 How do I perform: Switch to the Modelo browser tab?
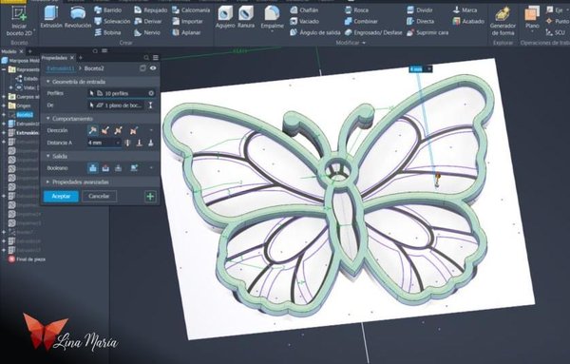(9, 51)
